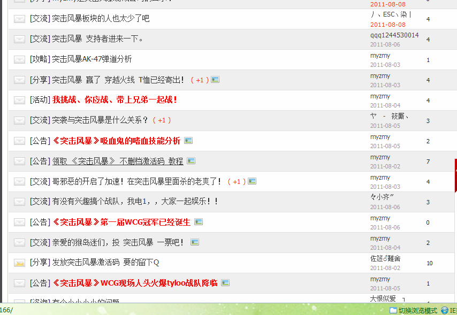Open thread 突击风暴 支持者进来一下。

tap(97, 39)
